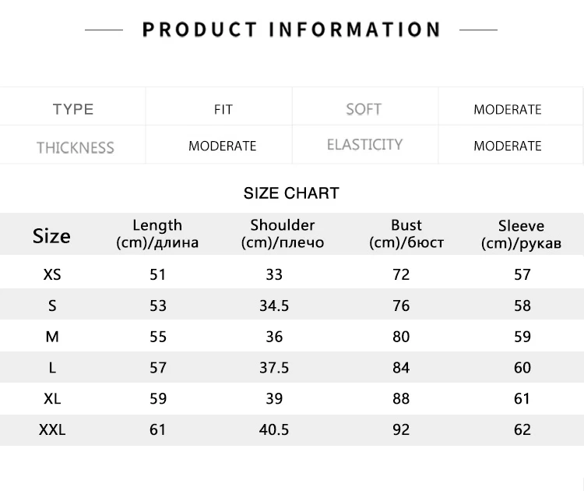Viewport: 584px width, 491px height.
Task: Click the Length (cm) column header
Action: pyautogui.click(x=157, y=234)
